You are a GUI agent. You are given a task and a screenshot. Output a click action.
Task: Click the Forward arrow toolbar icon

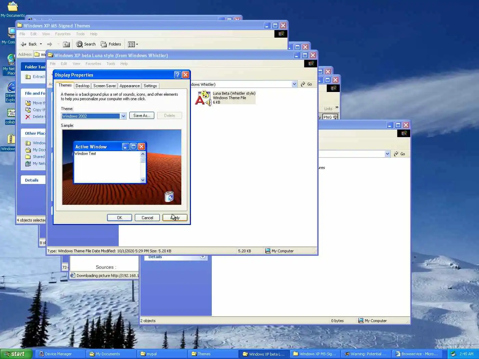coord(50,44)
